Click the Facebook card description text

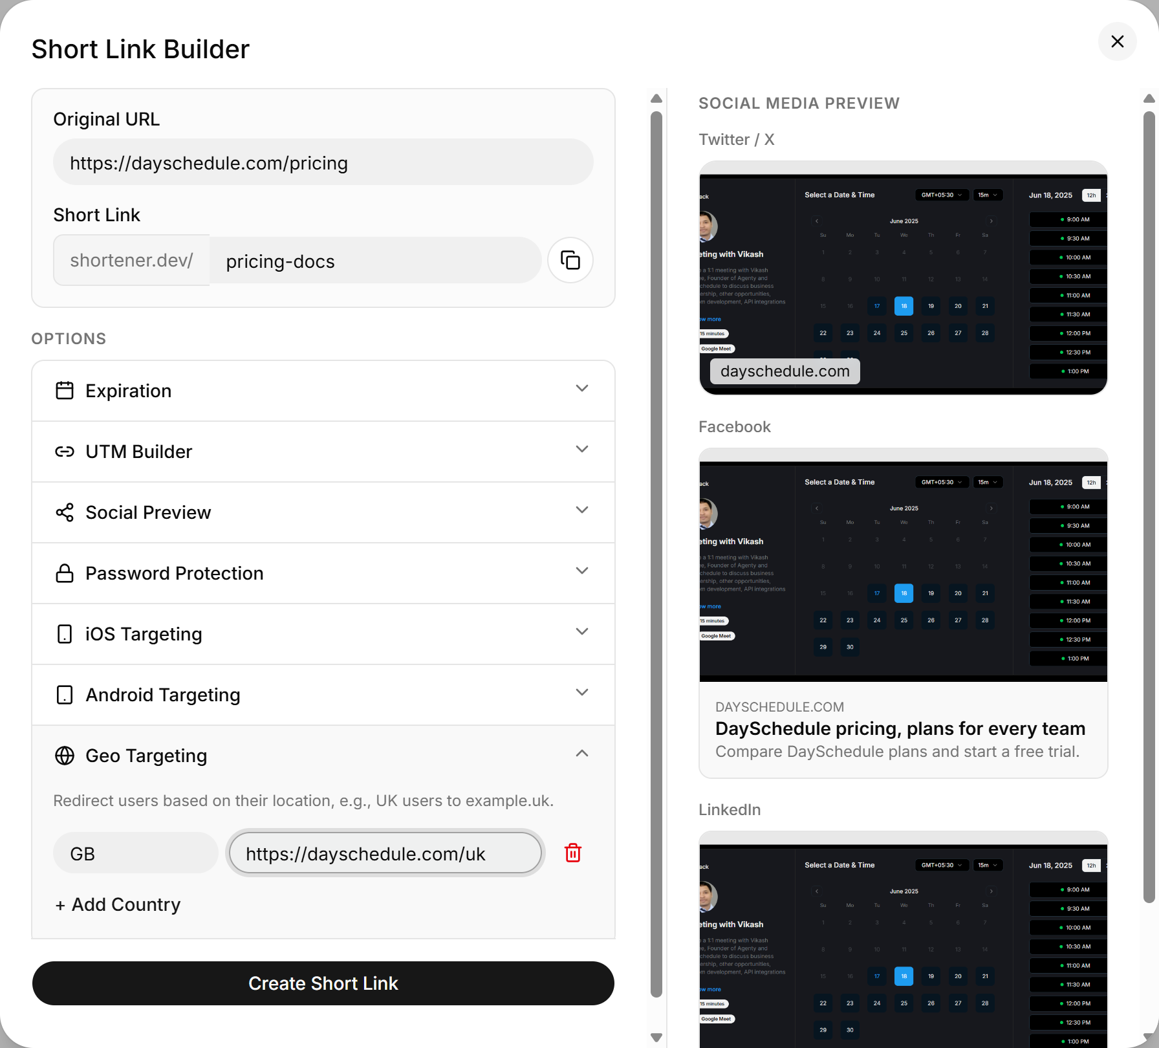[x=898, y=752]
